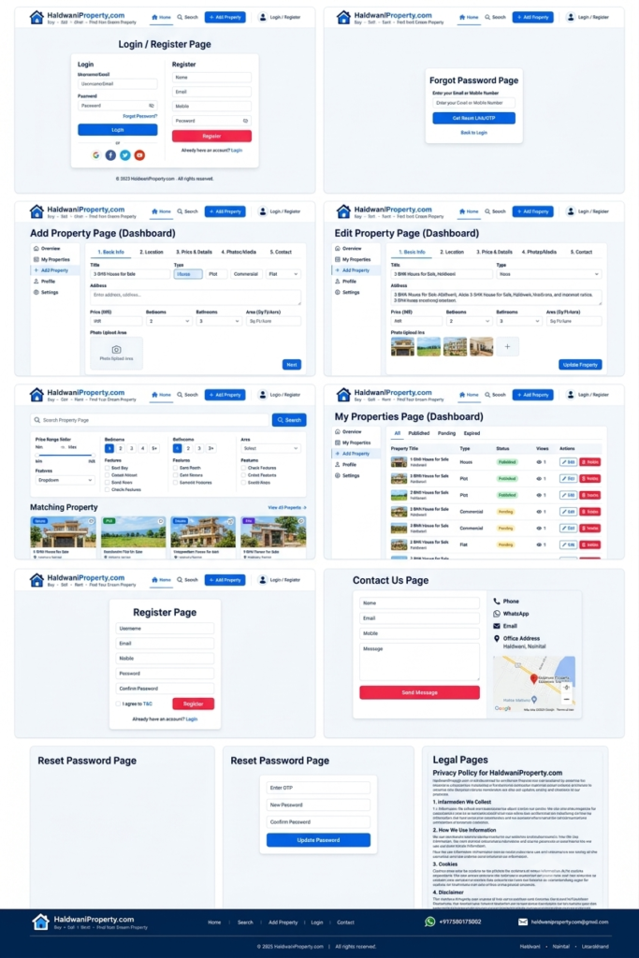Open 2. Location step on Add Property page
This screenshot has height=958, width=639.
point(151,252)
